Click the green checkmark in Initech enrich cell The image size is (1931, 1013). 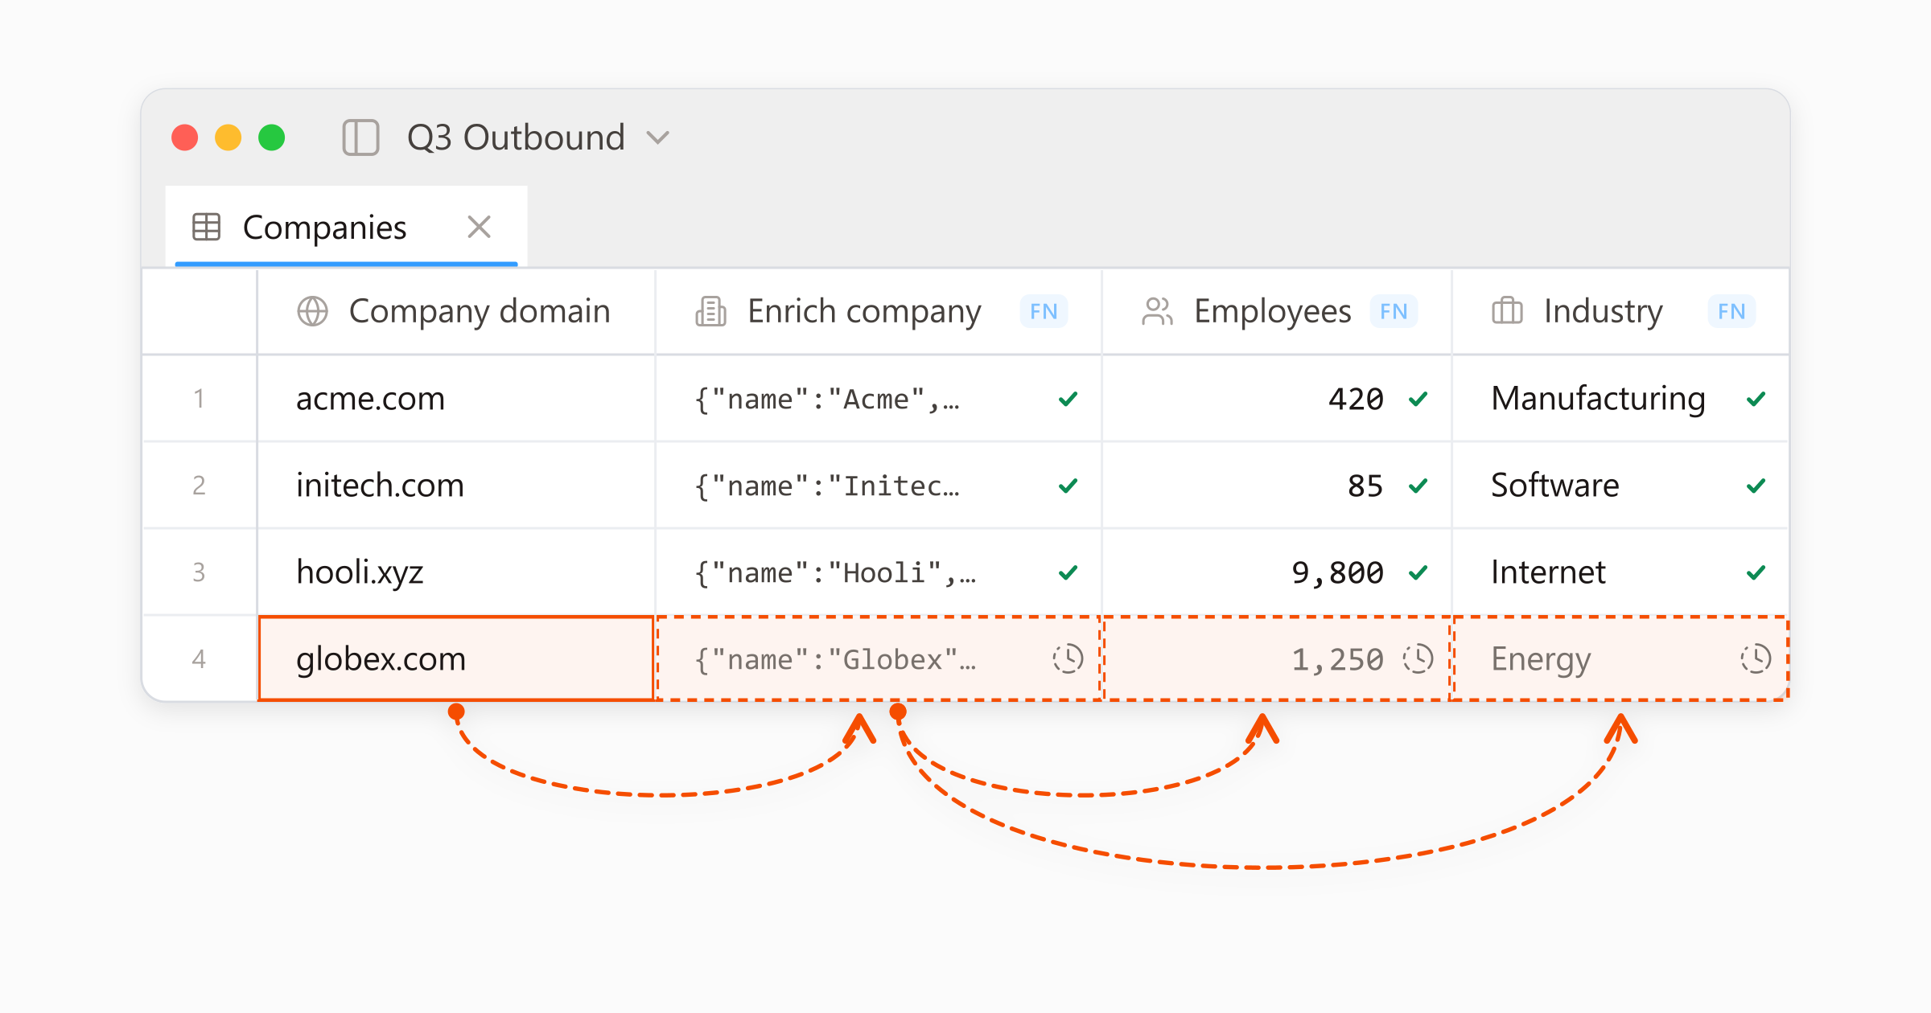[1068, 486]
